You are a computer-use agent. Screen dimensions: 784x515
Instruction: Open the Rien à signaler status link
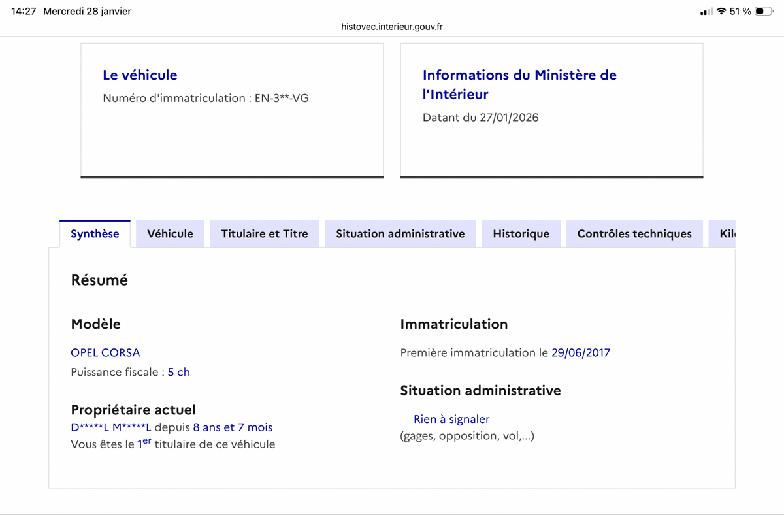451,419
